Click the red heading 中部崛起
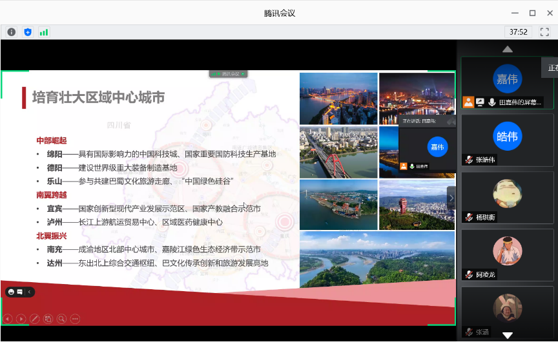This screenshot has width=558, height=342. coord(52,140)
